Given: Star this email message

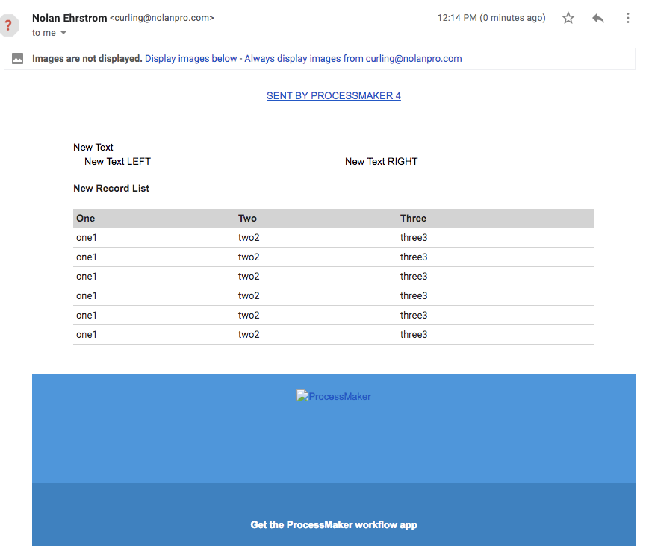Looking at the screenshot, I should coord(568,18).
